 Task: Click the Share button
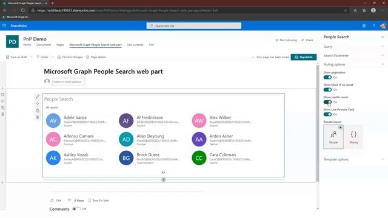pyautogui.click(x=307, y=40)
